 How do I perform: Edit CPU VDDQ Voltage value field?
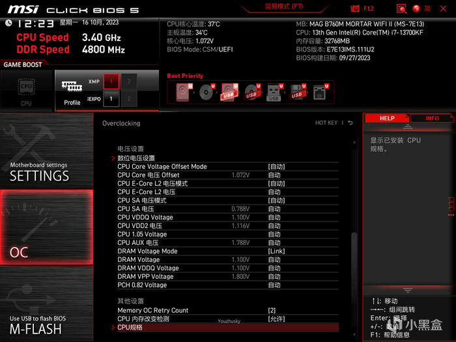click(x=274, y=217)
